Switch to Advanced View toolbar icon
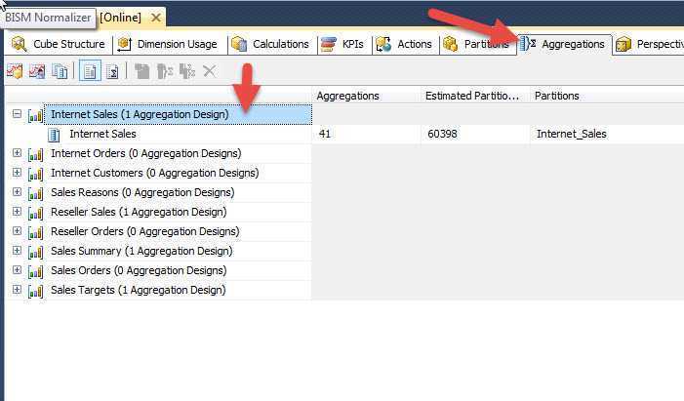The width and height of the screenshot is (684, 401). point(112,71)
